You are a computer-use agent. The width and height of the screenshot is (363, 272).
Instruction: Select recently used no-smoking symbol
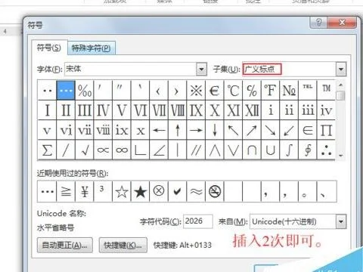[215, 191]
